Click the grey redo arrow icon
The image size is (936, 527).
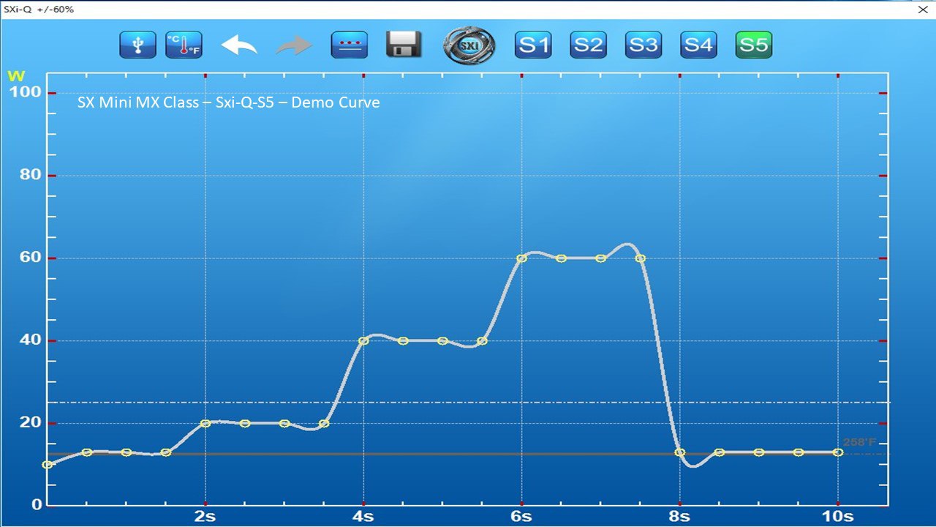click(x=294, y=45)
